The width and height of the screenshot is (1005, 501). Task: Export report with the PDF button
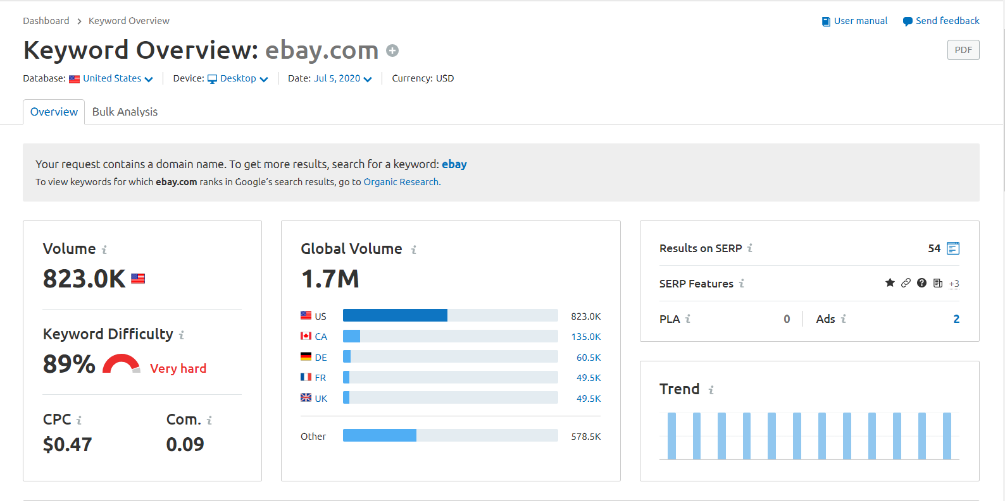point(963,50)
